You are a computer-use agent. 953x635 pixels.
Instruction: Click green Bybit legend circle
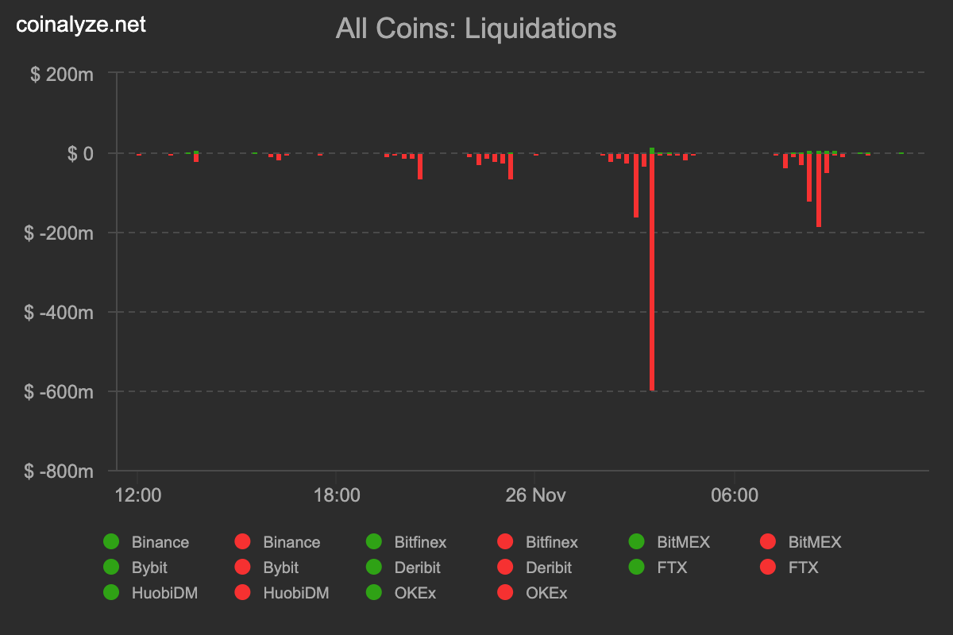click(111, 568)
